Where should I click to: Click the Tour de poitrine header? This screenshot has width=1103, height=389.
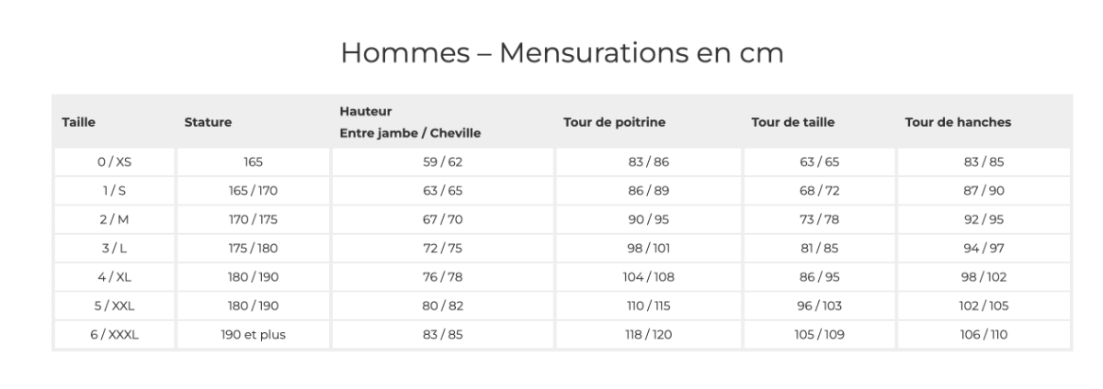click(614, 122)
